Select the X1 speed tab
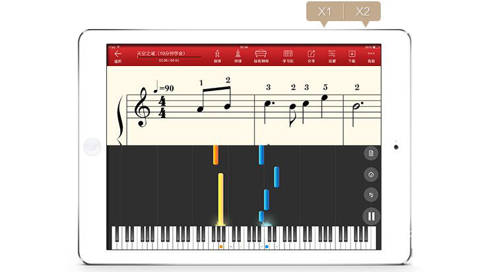 (325, 12)
